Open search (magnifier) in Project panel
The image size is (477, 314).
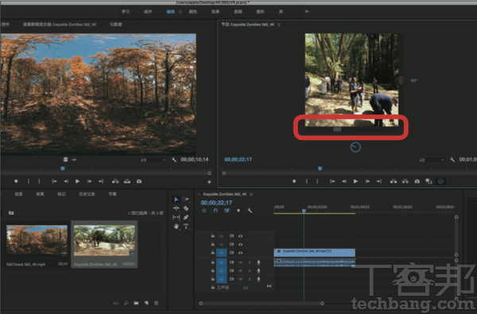126,303
